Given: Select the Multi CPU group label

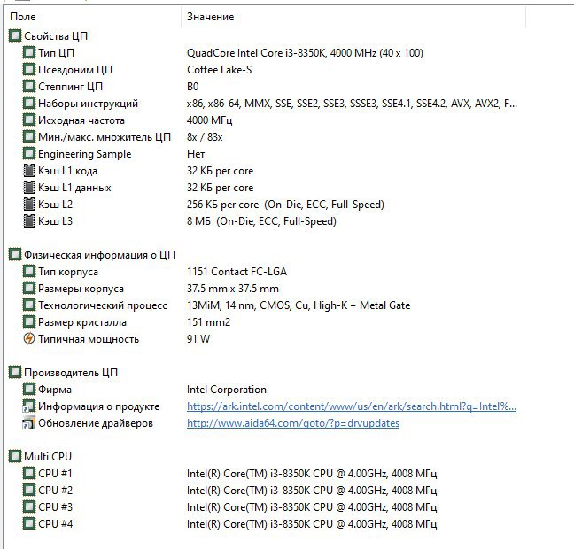Looking at the screenshot, I should pyautogui.click(x=48, y=457).
